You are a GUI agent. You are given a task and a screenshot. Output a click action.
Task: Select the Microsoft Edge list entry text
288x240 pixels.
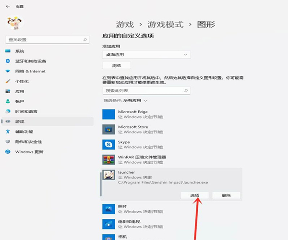pyautogui.click(x=133, y=112)
